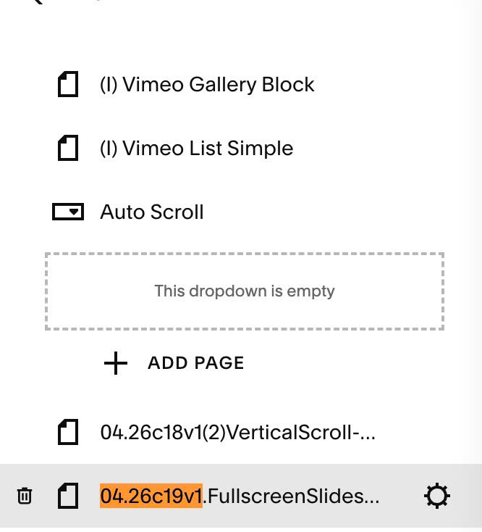Screen dimensions: 482x532
Task: Click the page icon beside Vimeo Gallery Block
Action: pyautogui.click(x=68, y=85)
